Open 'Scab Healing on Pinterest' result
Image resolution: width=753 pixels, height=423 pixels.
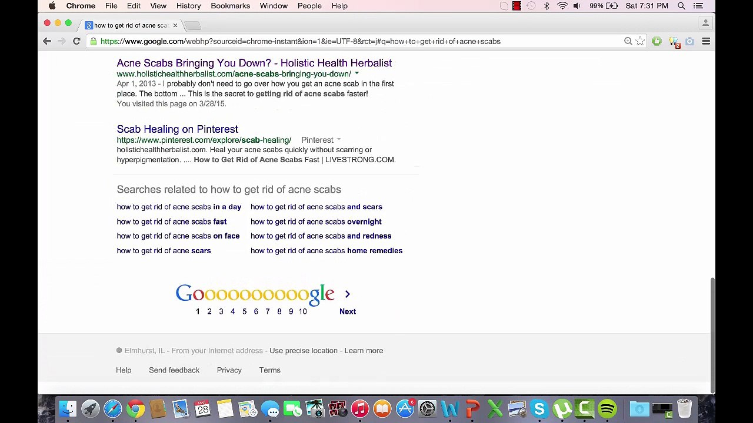(177, 129)
